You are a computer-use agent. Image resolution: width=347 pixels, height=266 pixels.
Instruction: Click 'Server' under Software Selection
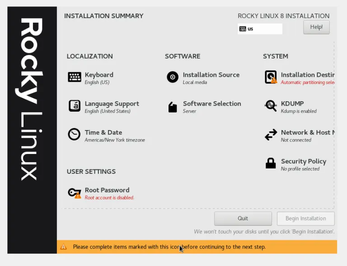coord(189,111)
